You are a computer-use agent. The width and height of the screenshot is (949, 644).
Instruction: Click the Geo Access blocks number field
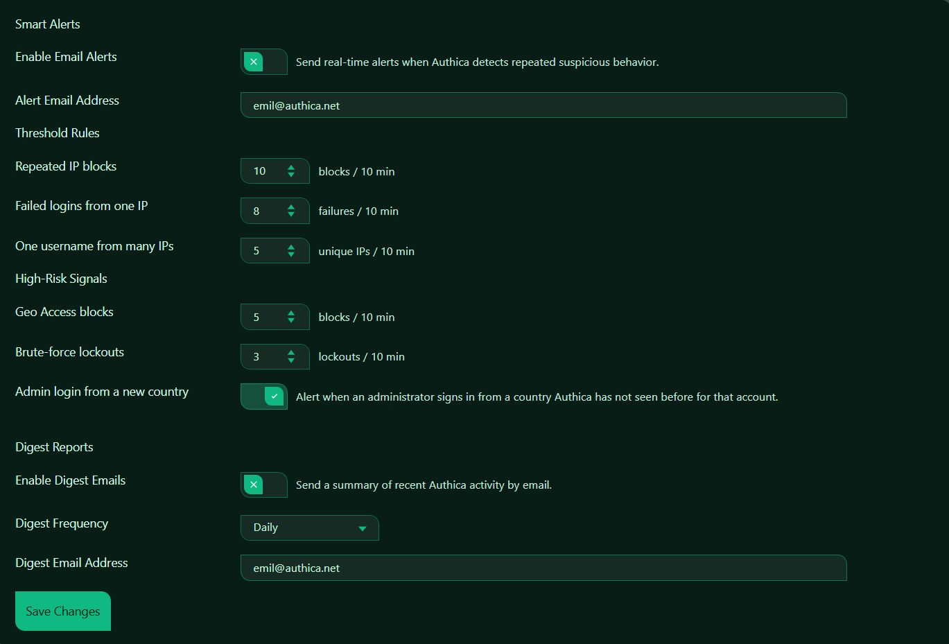(263, 317)
